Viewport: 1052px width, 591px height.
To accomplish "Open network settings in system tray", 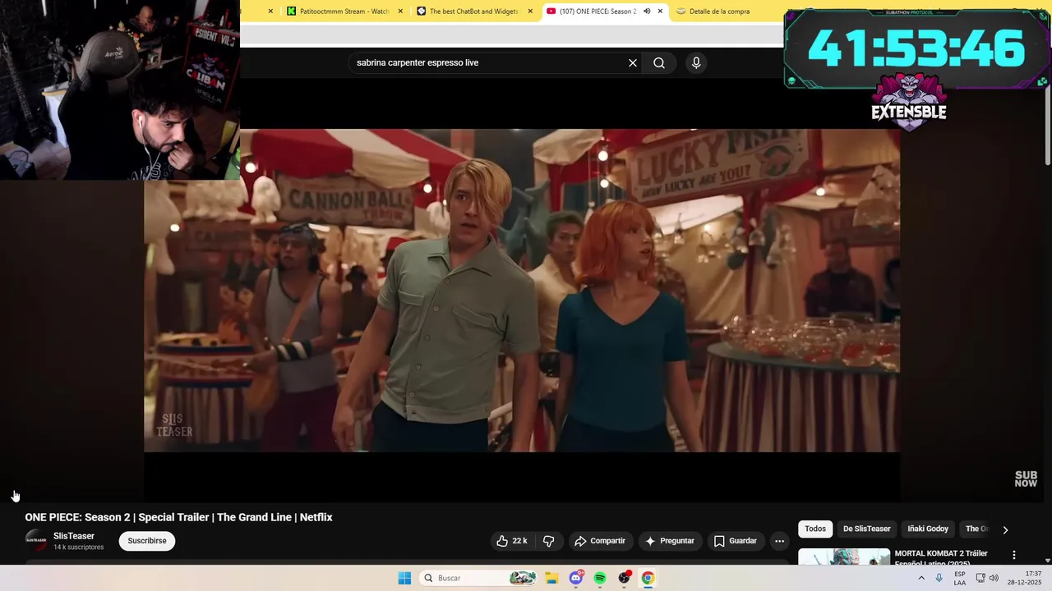I will click(980, 578).
